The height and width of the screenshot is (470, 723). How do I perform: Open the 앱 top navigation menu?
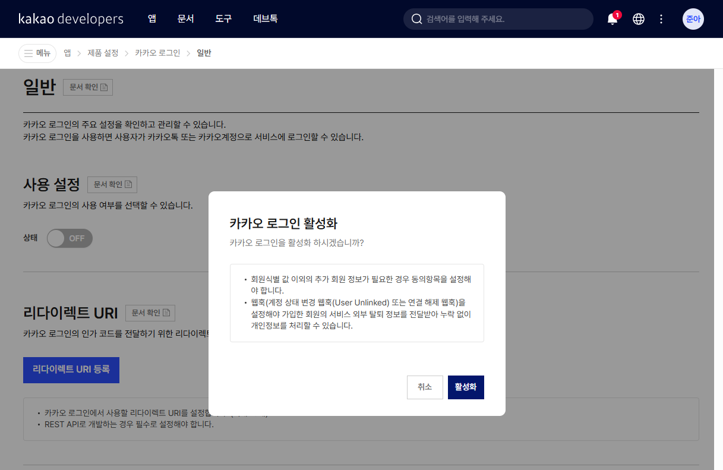152,19
